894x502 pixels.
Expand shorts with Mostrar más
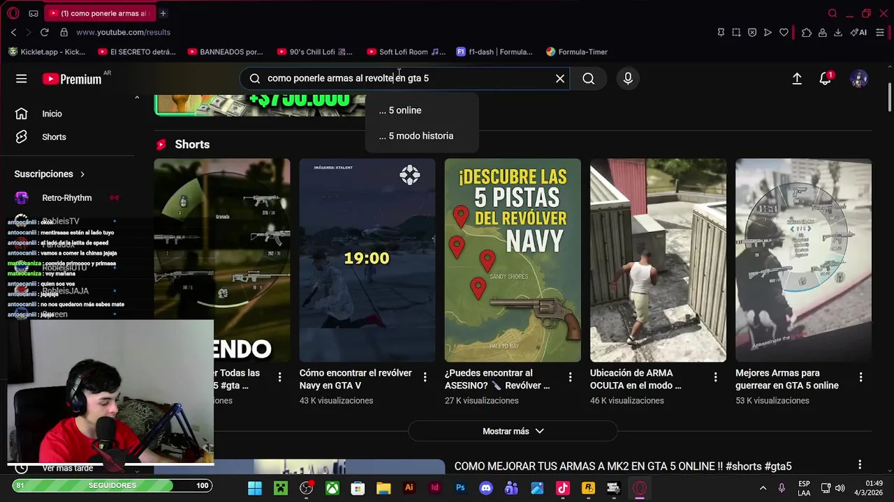[513, 431]
